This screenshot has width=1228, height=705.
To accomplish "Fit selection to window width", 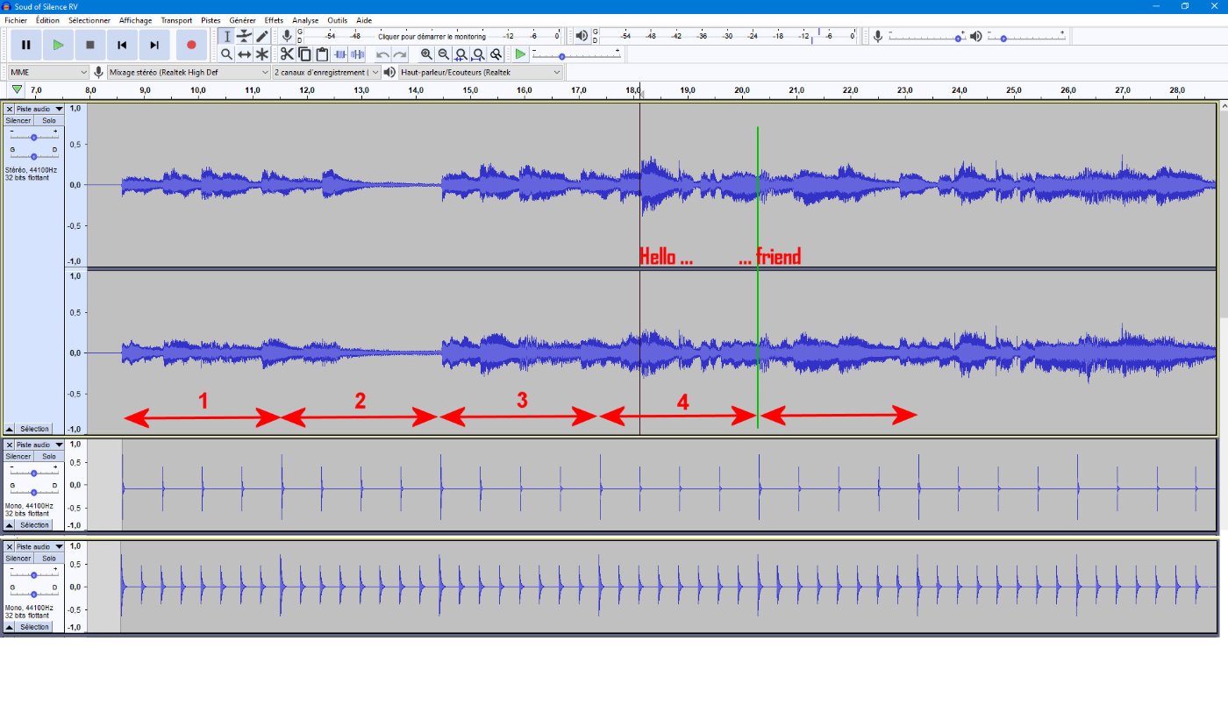I will tap(460, 54).
